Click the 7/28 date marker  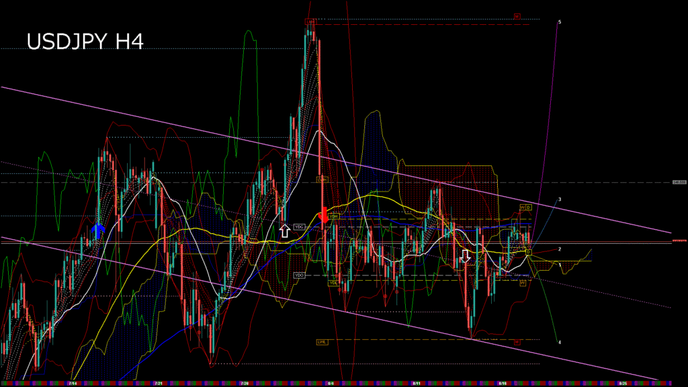[245, 383]
